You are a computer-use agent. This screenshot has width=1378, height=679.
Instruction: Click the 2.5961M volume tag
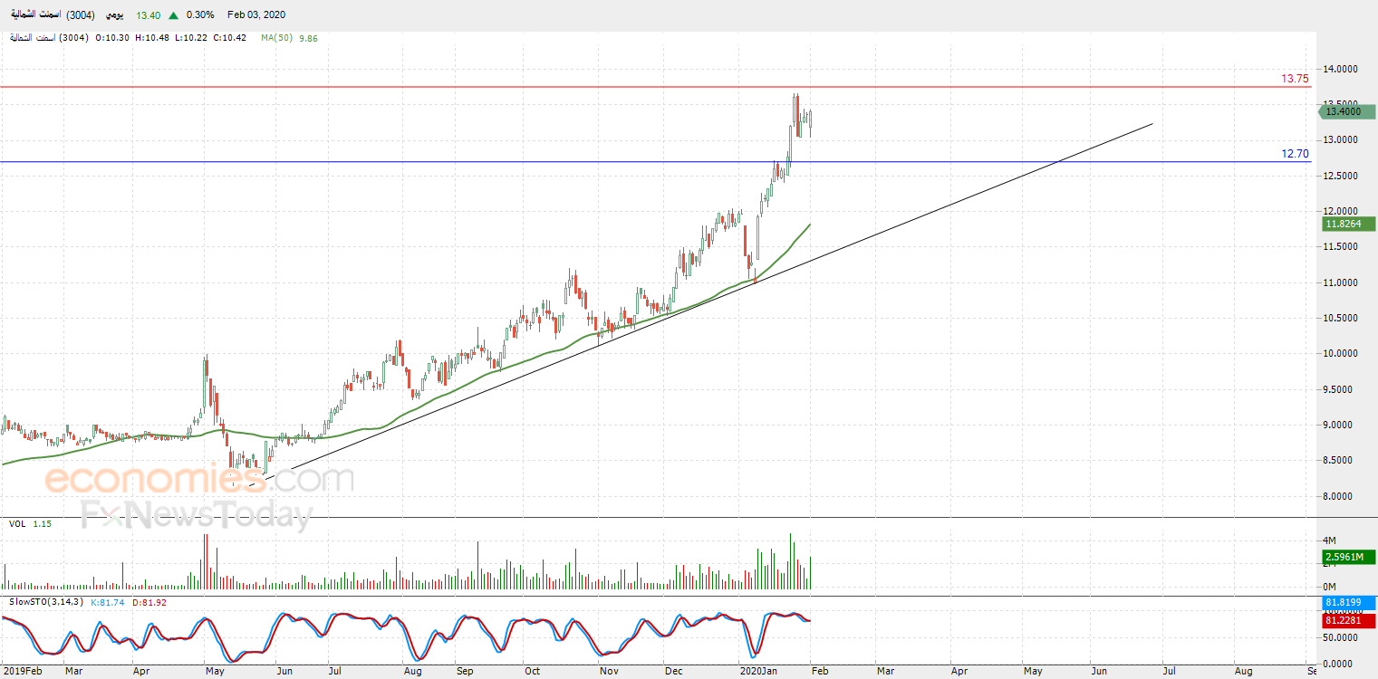pos(1349,557)
